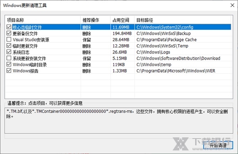The image size is (238, 154).
Task: Check the Visual Studio安装源 checkbox
Action: click(9, 39)
